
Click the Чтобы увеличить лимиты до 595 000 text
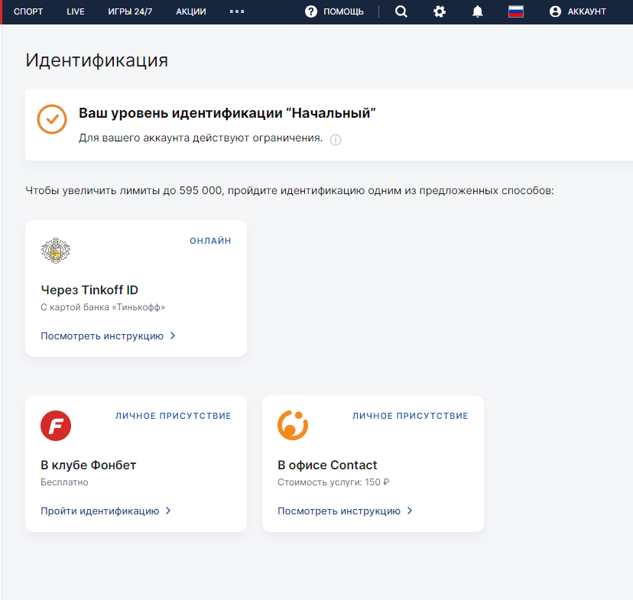tap(290, 190)
